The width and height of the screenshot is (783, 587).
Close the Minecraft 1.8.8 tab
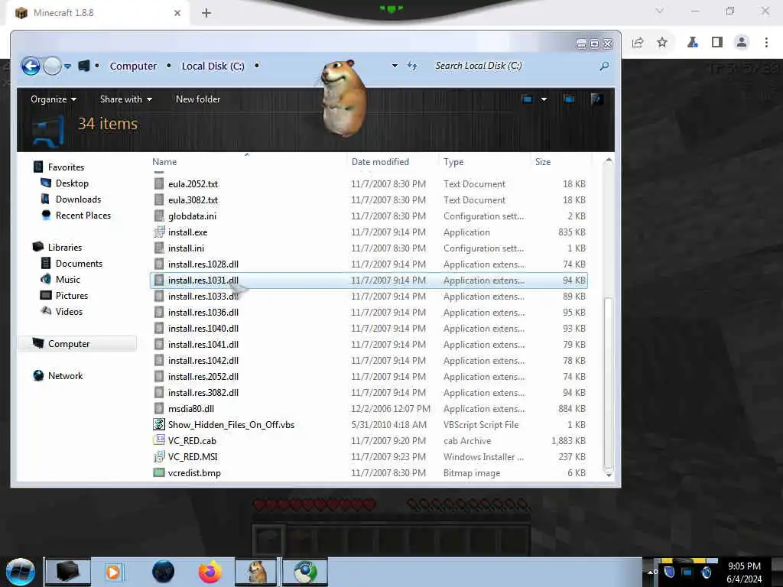[177, 13]
